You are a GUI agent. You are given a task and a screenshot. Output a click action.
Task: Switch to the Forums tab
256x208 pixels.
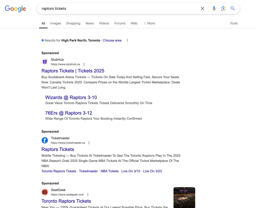point(120,23)
